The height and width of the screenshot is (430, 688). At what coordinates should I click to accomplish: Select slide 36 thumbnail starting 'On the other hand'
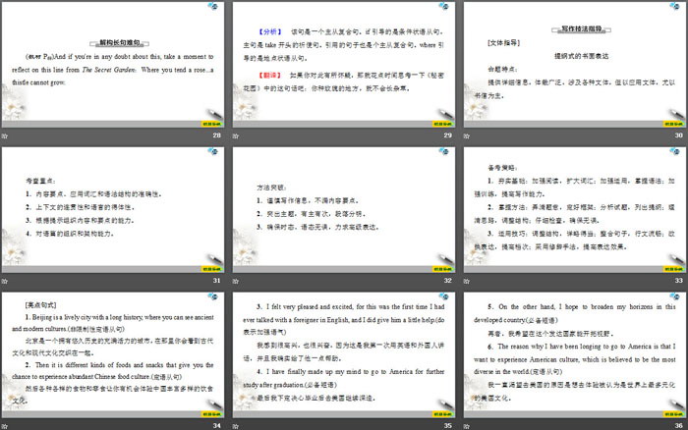(575, 354)
